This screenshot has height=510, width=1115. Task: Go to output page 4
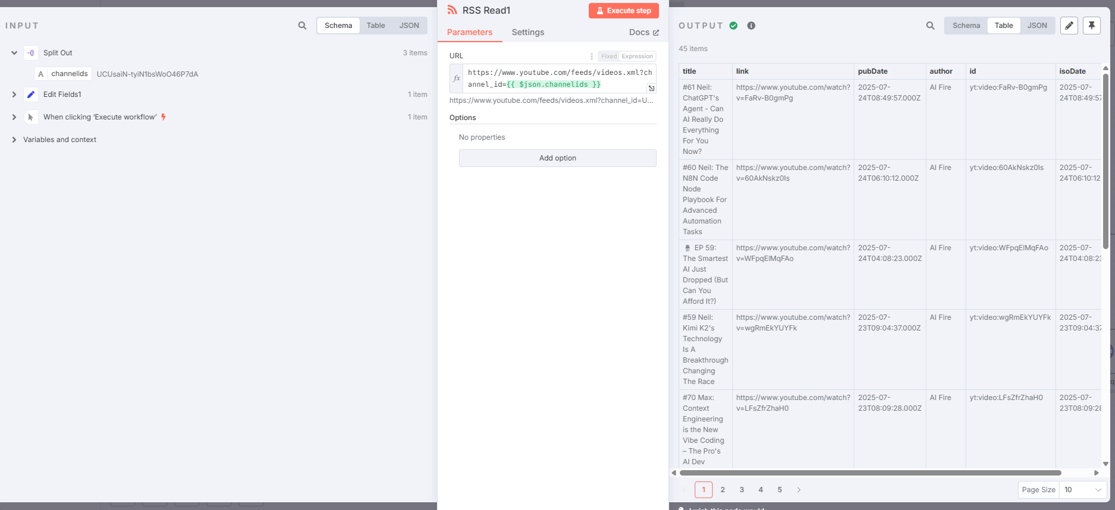coord(761,490)
